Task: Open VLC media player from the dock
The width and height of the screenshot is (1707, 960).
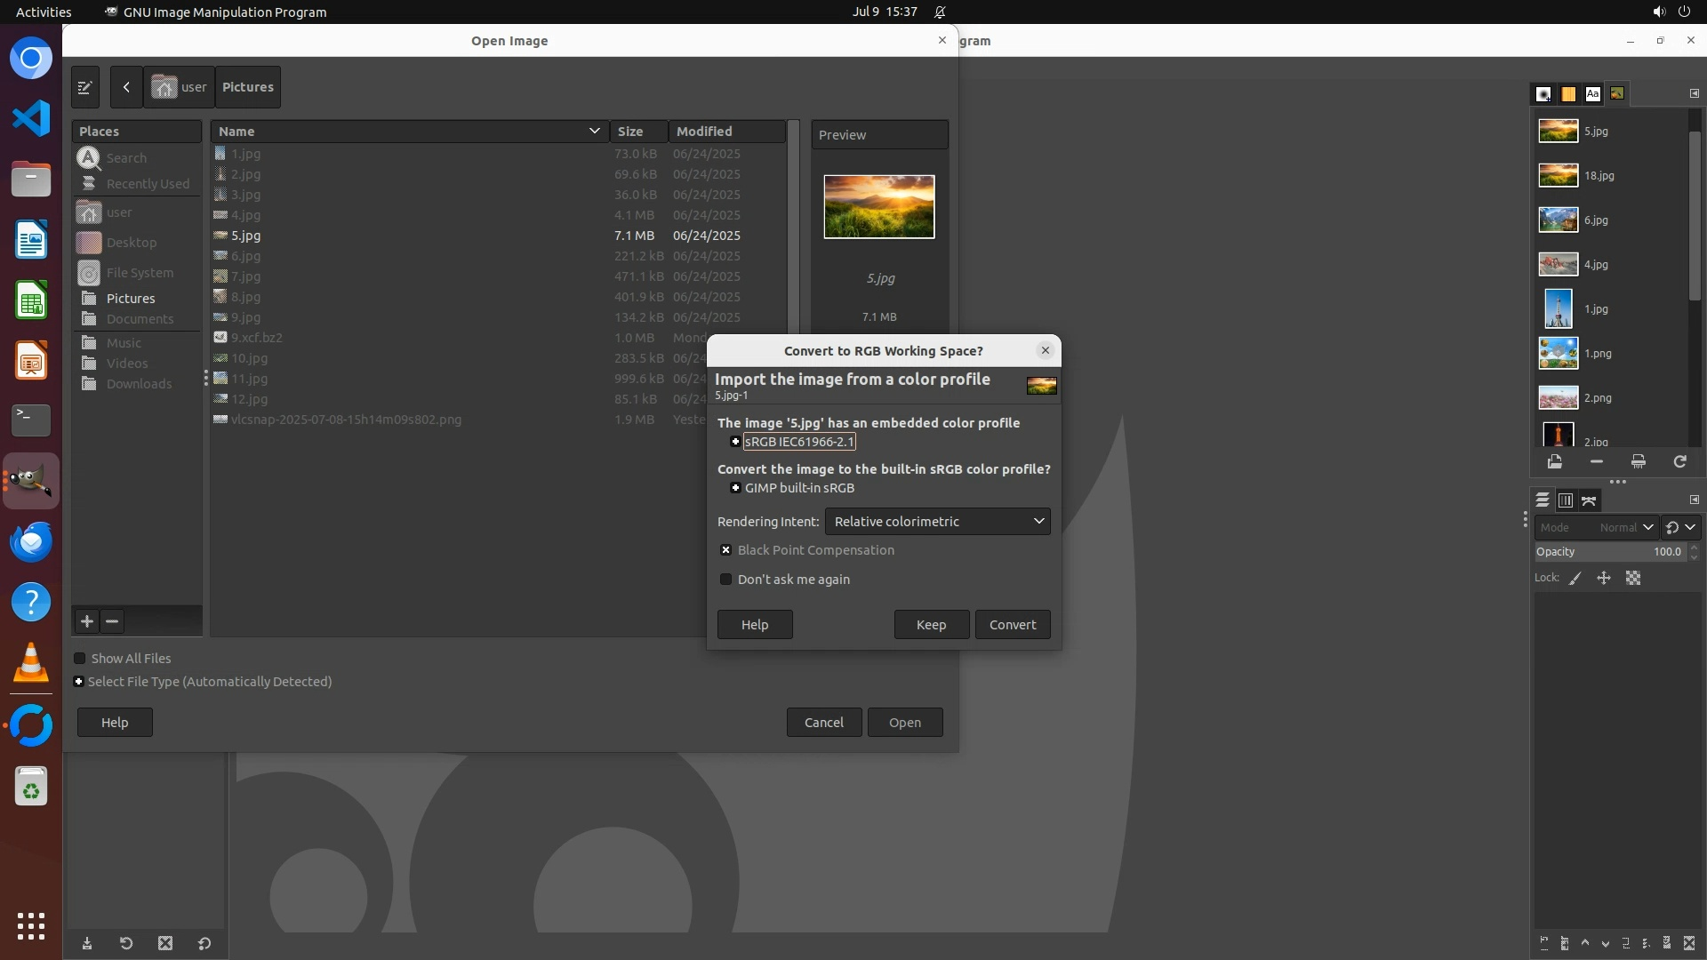Action: pyautogui.click(x=31, y=662)
